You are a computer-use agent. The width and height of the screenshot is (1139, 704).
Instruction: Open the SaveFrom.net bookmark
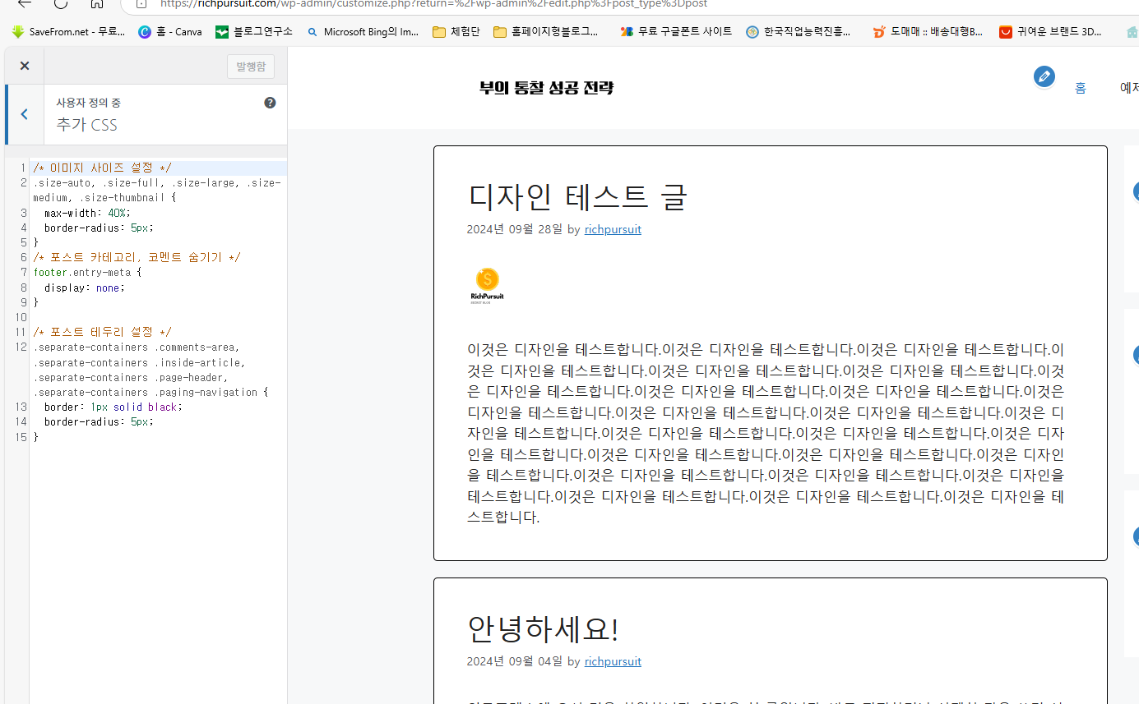click(69, 32)
